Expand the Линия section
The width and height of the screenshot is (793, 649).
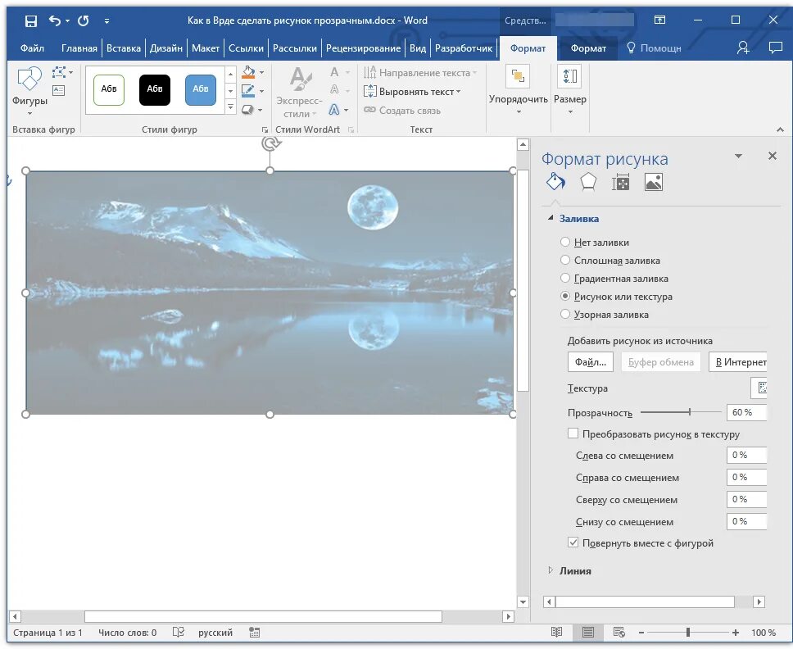pyautogui.click(x=575, y=570)
